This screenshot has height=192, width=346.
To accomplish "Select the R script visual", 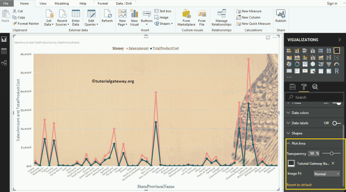I will click(337, 71).
